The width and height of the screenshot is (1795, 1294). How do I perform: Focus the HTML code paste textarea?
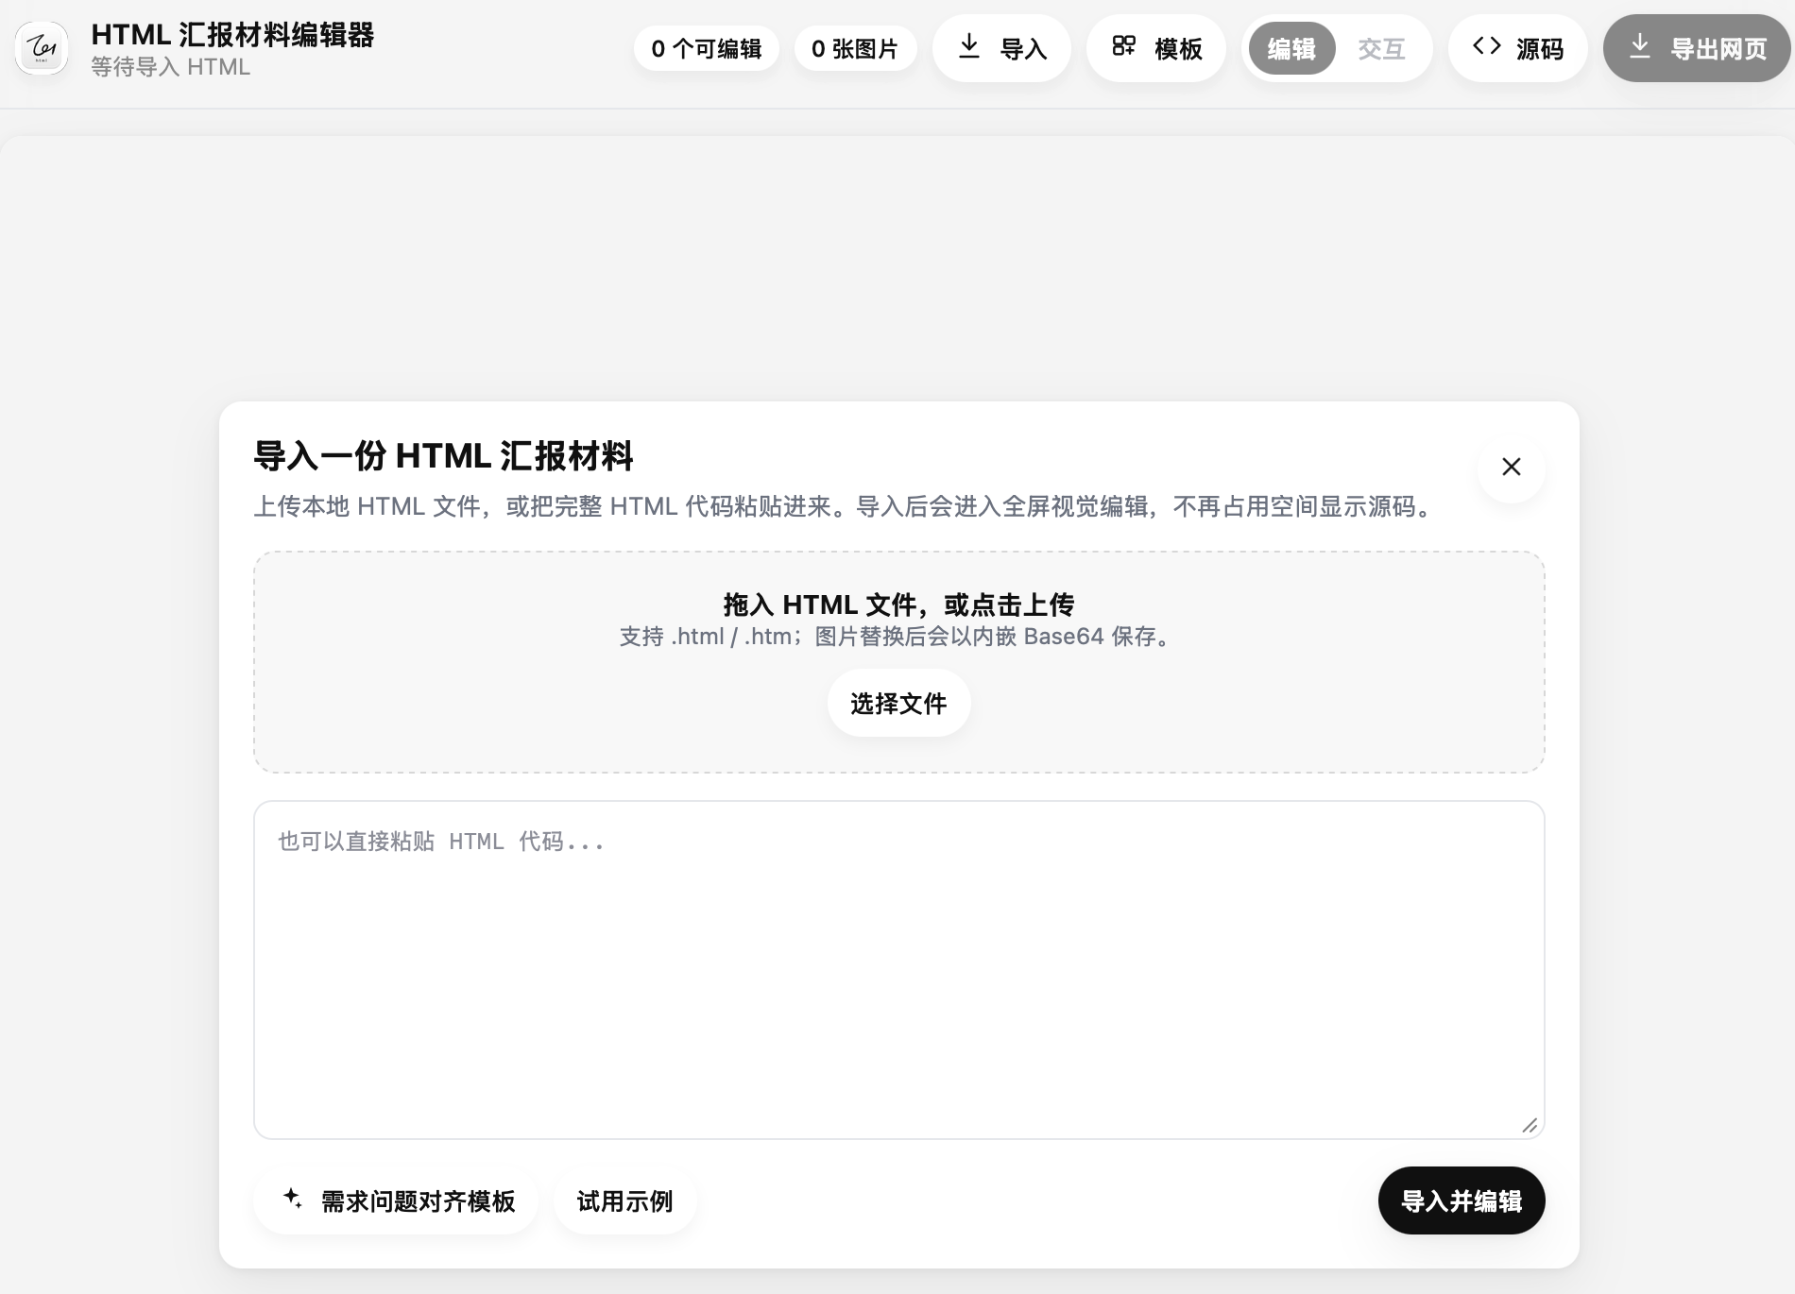tap(898, 970)
